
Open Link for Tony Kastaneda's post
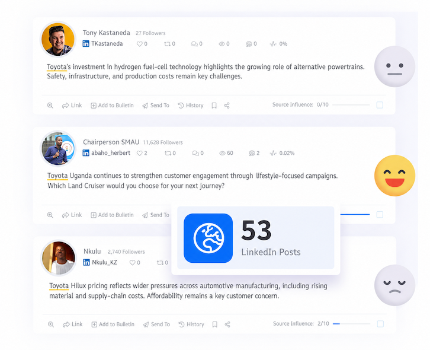72,106
